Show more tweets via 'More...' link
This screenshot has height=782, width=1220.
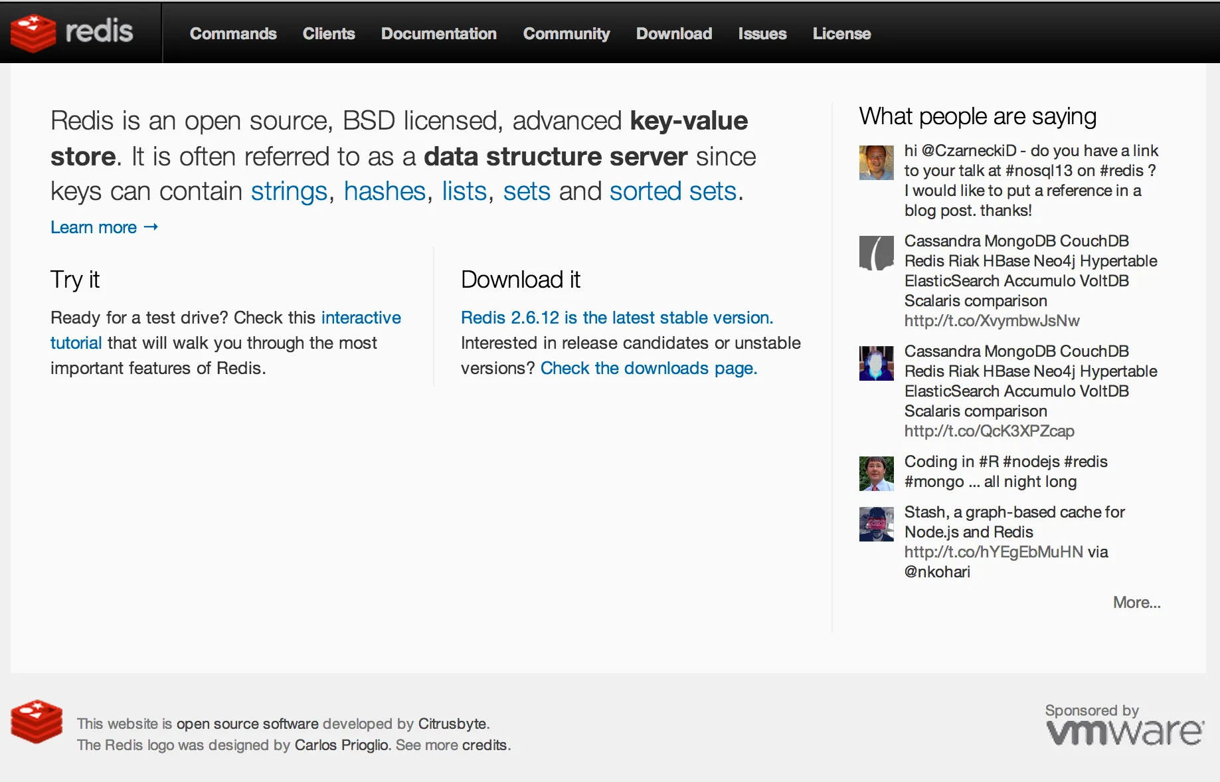(1136, 603)
